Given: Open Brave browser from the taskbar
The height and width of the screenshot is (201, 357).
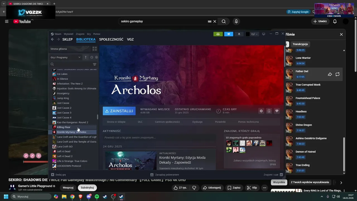Looking at the screenshot, I should [x=81, y=197].
